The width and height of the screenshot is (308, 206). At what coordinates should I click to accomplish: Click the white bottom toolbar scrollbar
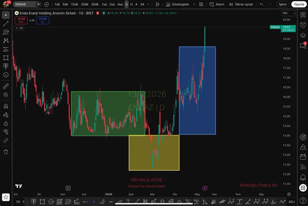pos(154,204)
